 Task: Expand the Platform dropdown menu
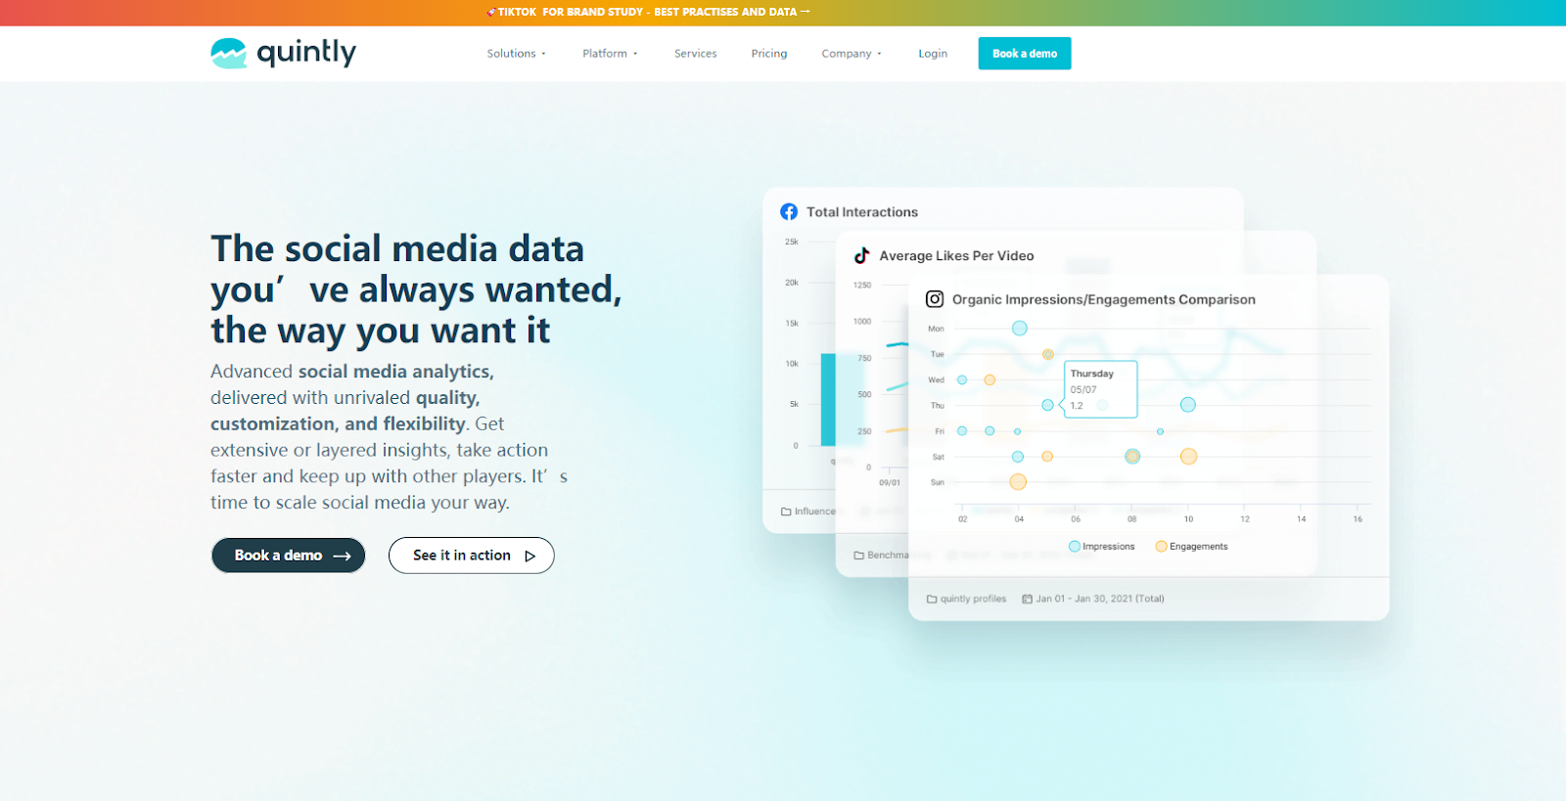(610, 54)
